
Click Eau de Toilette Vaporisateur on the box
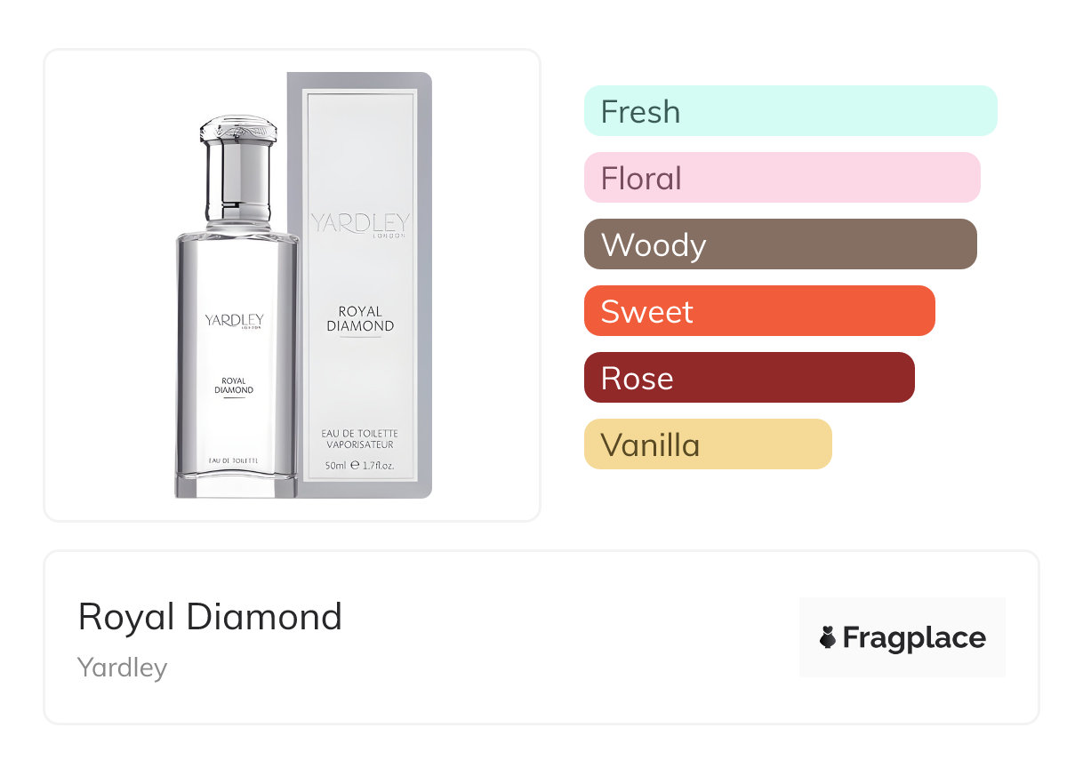coord(360,438)
